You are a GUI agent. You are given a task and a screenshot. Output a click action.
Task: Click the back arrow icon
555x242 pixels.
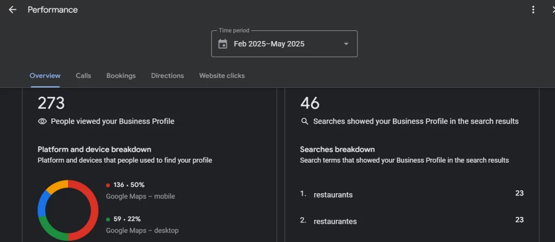point(12,10)
